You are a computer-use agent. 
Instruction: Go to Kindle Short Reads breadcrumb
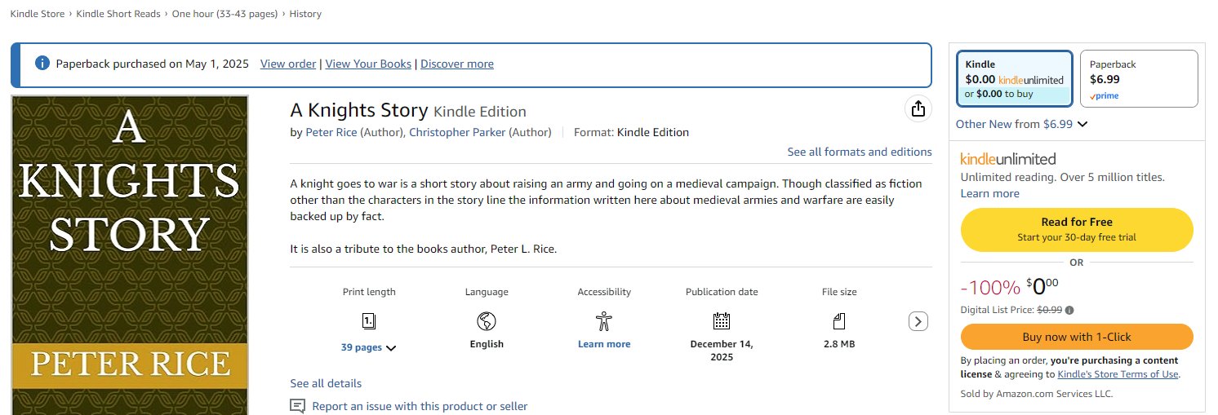point(121,14)
